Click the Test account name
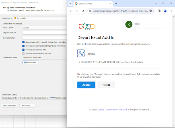This screenshot has height=128, width=175. tap(137, 24)
